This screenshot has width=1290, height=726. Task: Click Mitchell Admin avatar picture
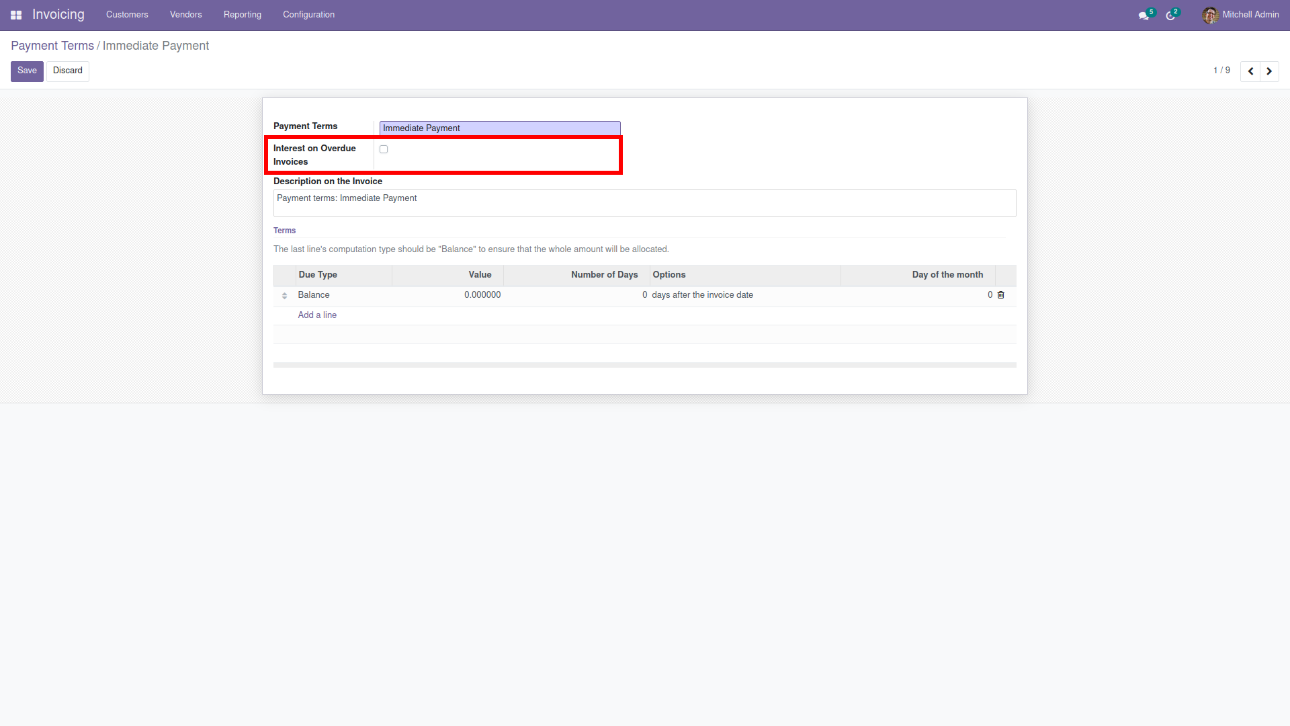[1210, 15]
